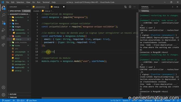Screen dimensions: 181x102
Task: Click the Visual Studio Code logo icon
Action: click(x=3, y=2)
